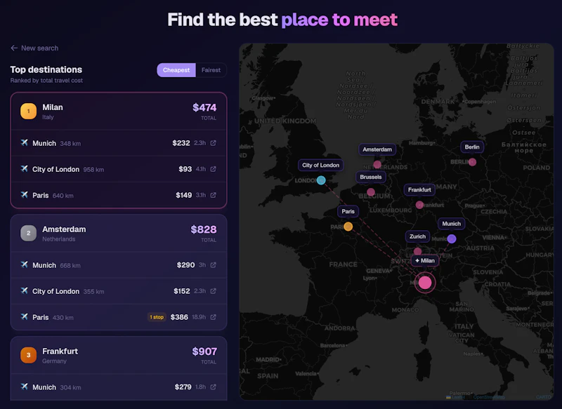The height and width of the screenshot is (409, 562).
Task: Click the Amsterdam map label
Action: (377, 149)
